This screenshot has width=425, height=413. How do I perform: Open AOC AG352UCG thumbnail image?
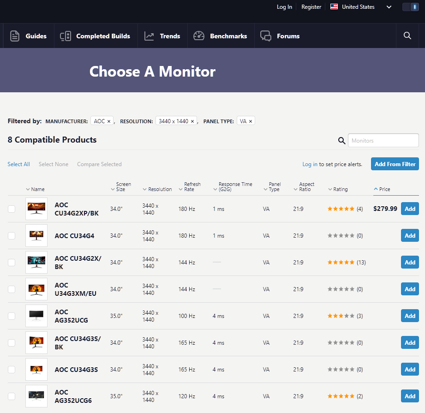tap(36, 316)
